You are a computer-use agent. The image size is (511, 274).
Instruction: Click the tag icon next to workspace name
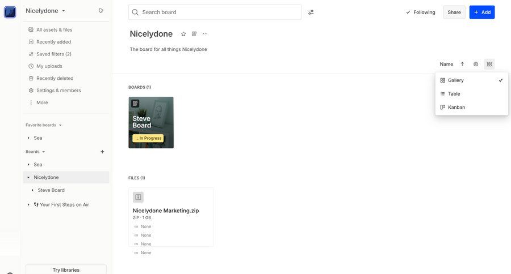point(100,11)
